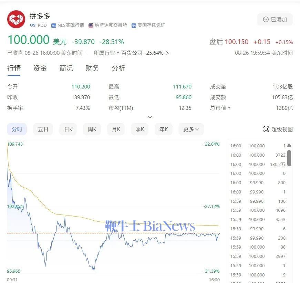Click the 超级视图 text label

click(x=282, y=129)
